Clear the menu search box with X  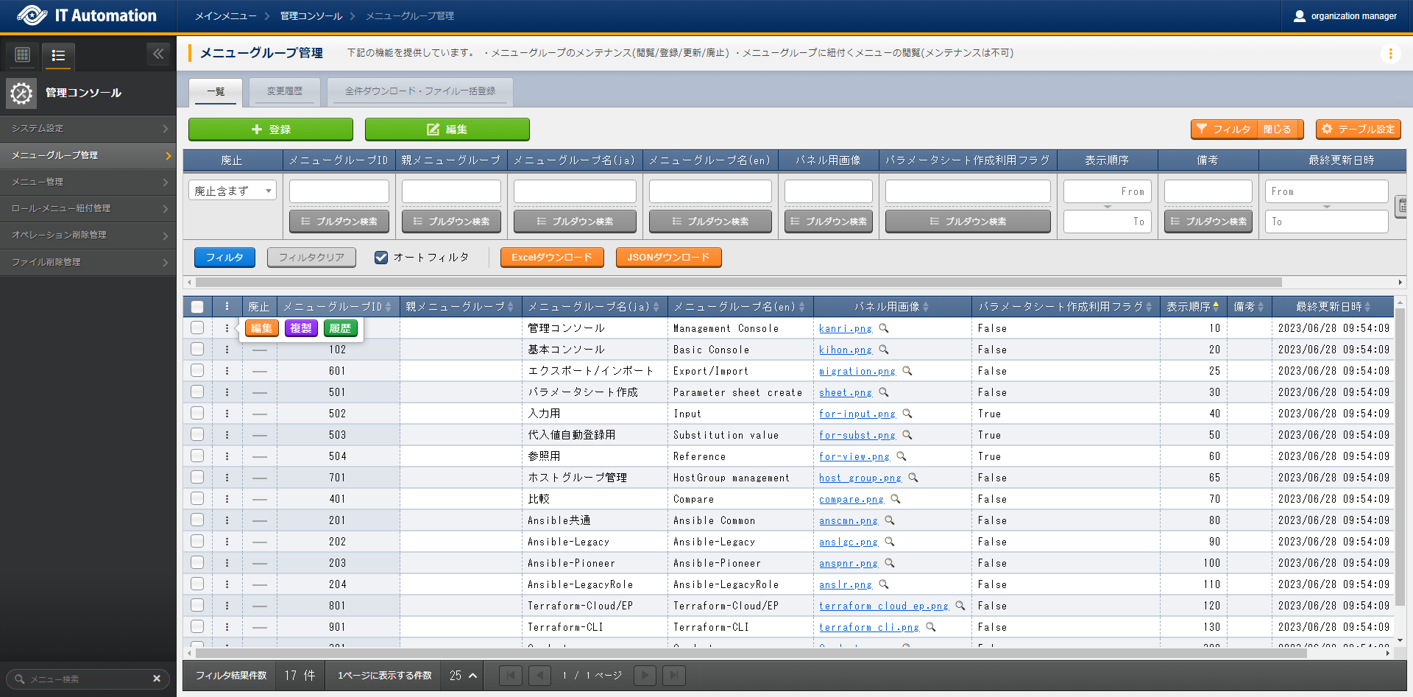pos(157,679)
